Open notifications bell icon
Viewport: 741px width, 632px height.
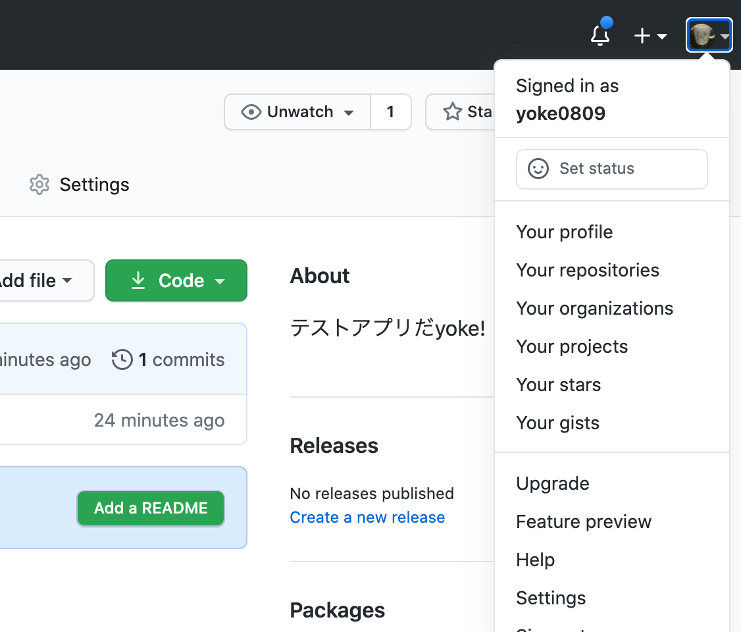(x=600, y=36)
